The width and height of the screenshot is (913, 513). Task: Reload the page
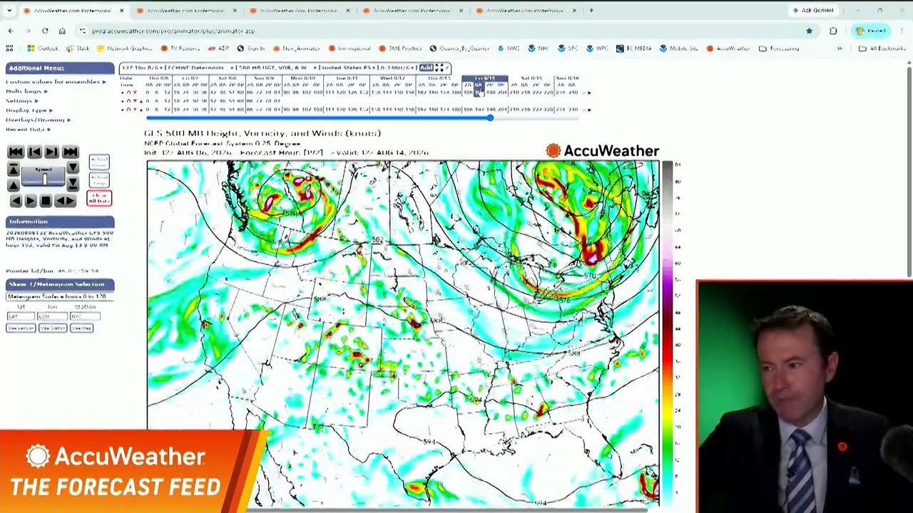(45, 31)
